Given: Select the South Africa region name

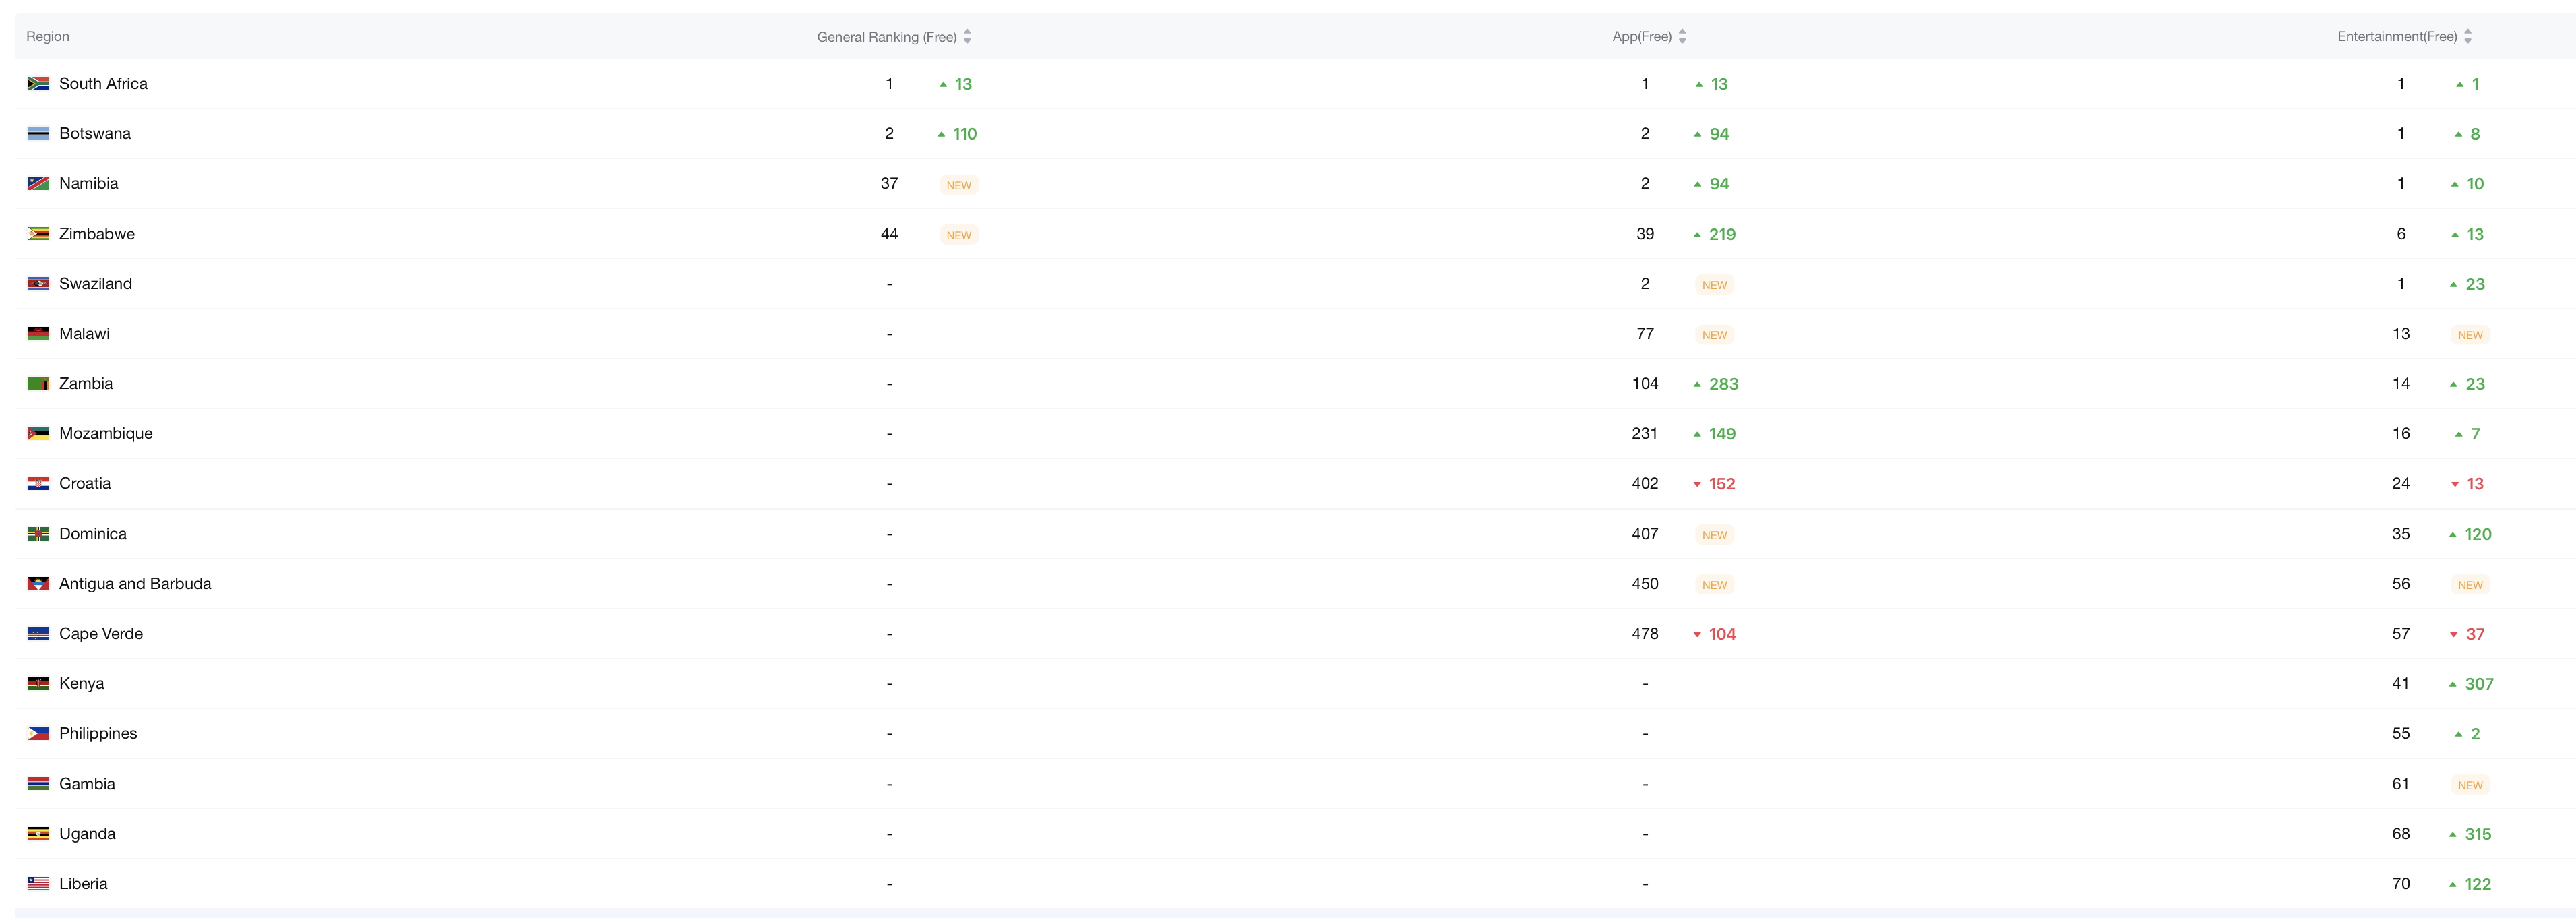Looking at the screenshot, I should (103, 84).
